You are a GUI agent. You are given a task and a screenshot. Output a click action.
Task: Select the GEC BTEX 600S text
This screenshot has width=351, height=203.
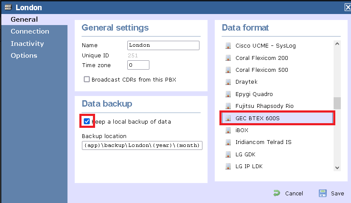(x=258, y=118)
